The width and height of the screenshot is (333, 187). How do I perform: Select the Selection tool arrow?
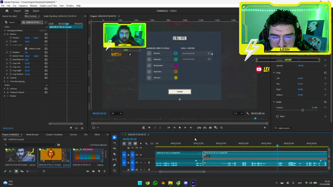click(114, 137)
